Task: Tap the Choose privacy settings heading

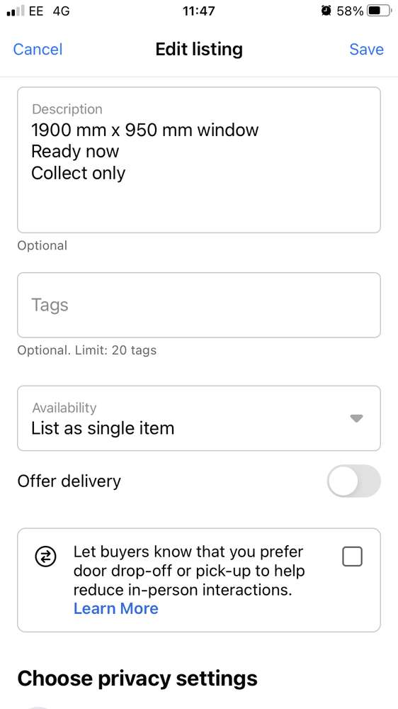Action: [x=137, y=679]
